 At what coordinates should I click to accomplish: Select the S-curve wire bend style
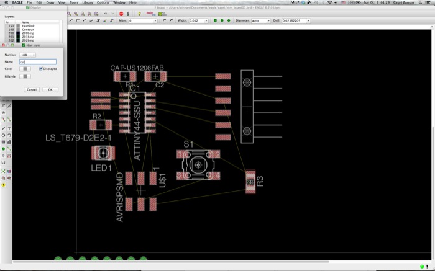pos(98,20)
